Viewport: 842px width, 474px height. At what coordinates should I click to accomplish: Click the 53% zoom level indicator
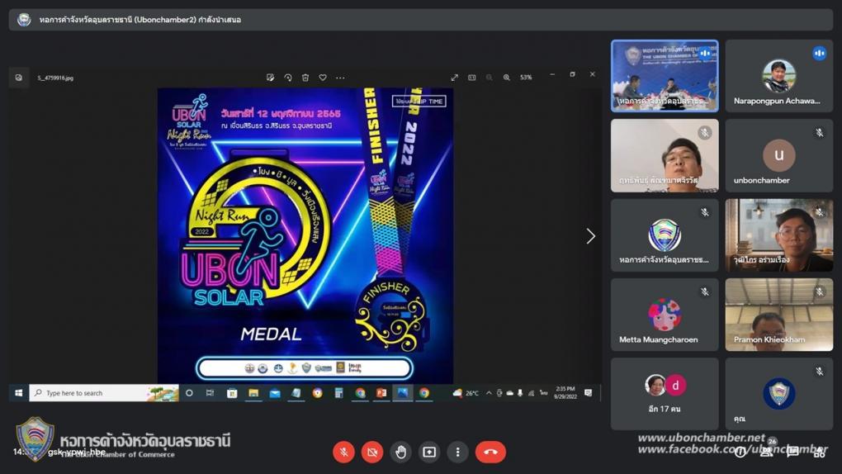(526, 78)
